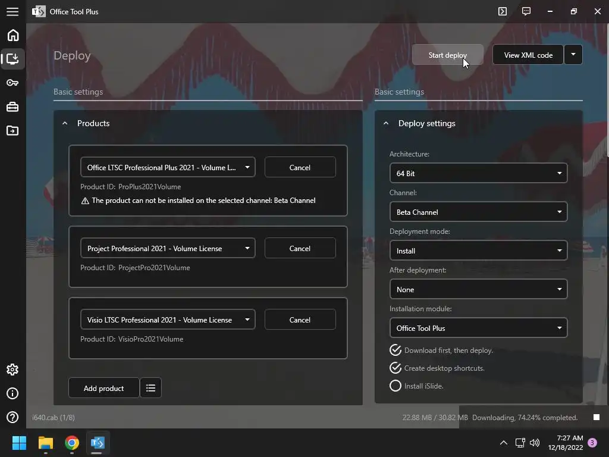Click Product ID: ProPlus2021Volume text
609x457 pixels.
(x=130, y=186)
